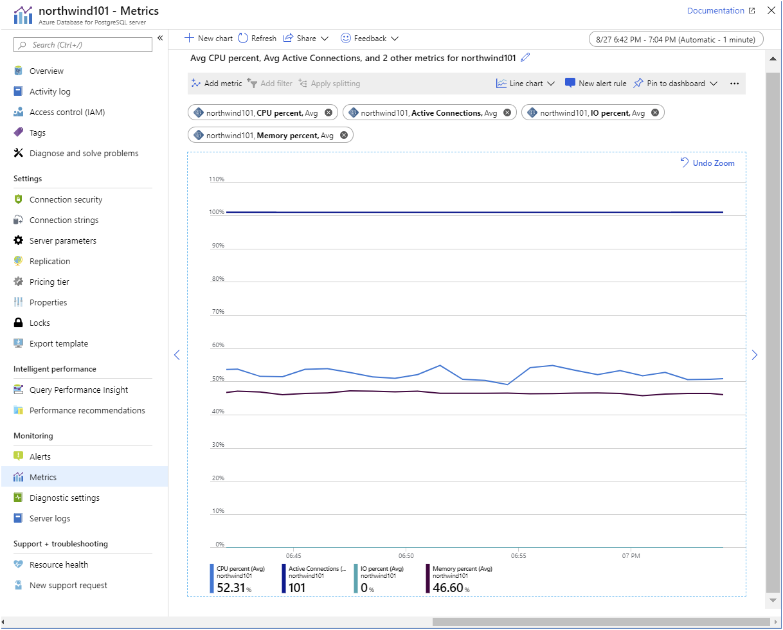Click the Alerts icon
783x630 pixels.
(x=18, y=456)
